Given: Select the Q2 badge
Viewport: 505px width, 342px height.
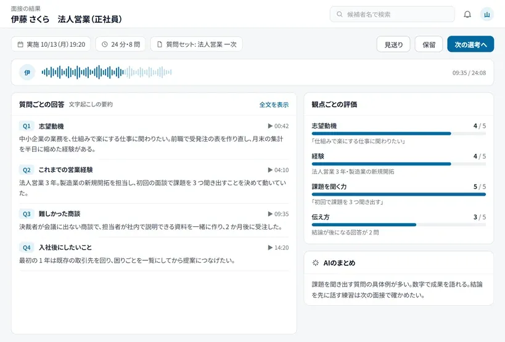Looking at the screenshot, I should 27,170.
